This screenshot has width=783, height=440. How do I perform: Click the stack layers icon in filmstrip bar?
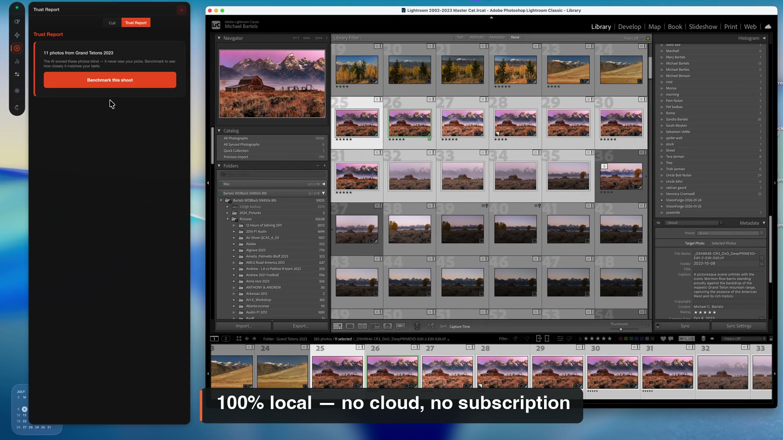click(x=703, y=339)
